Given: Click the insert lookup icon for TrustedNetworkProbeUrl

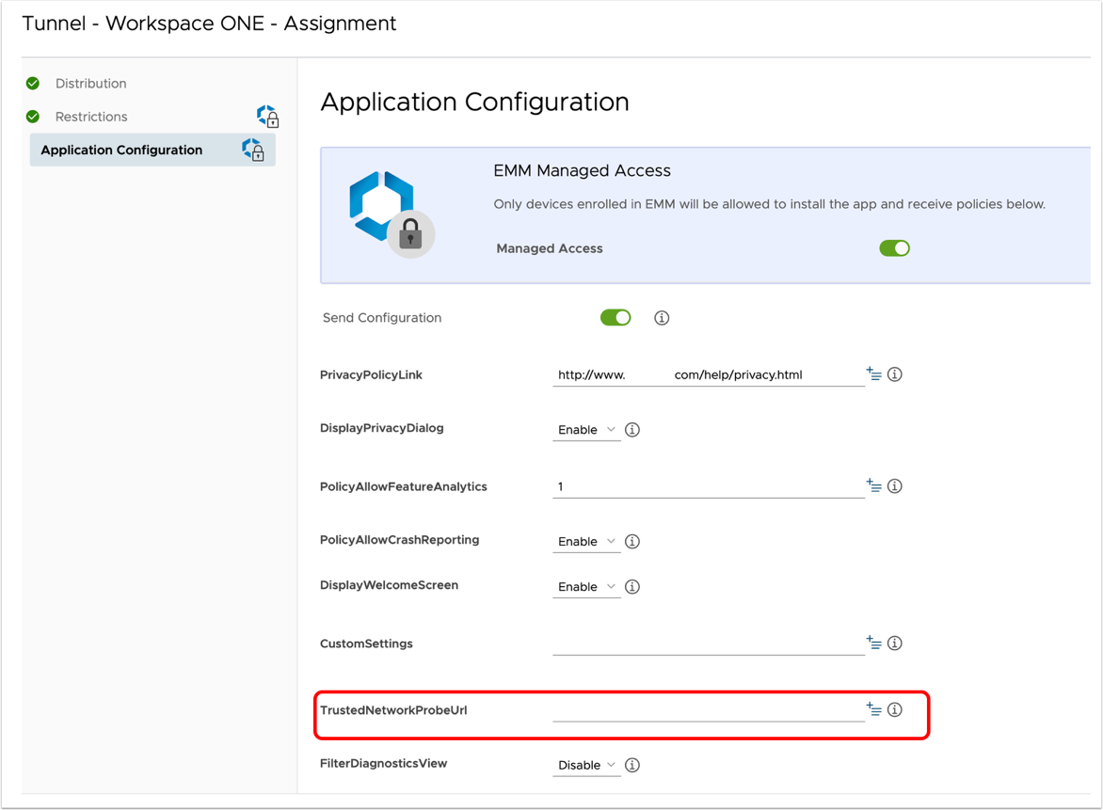Looking at the screenshot, I should pos(873,710).
